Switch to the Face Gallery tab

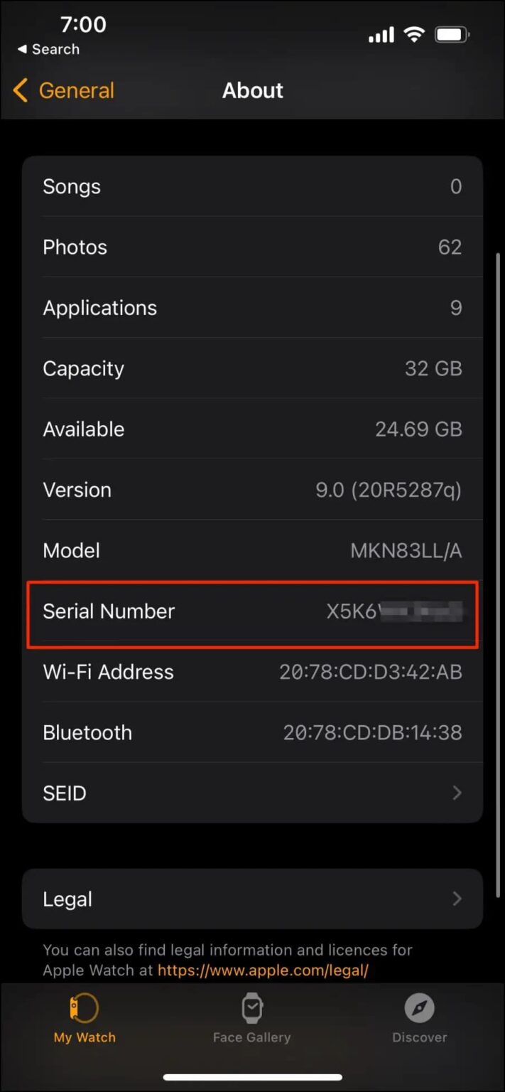252,1020
